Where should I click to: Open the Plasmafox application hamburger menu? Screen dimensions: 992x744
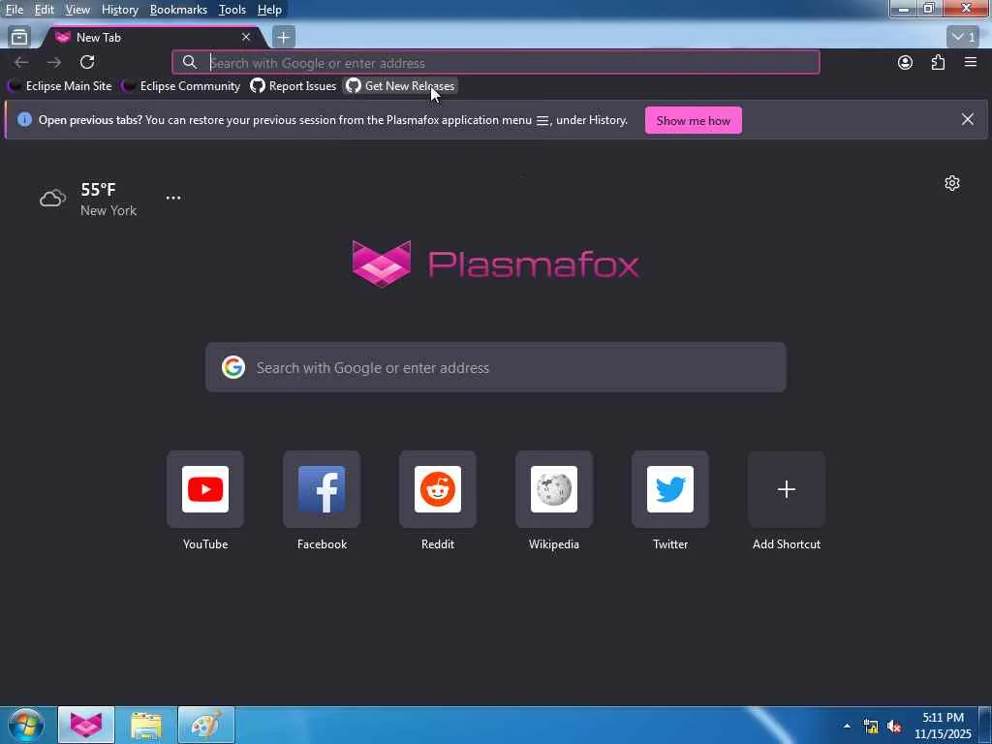[971, 62]
